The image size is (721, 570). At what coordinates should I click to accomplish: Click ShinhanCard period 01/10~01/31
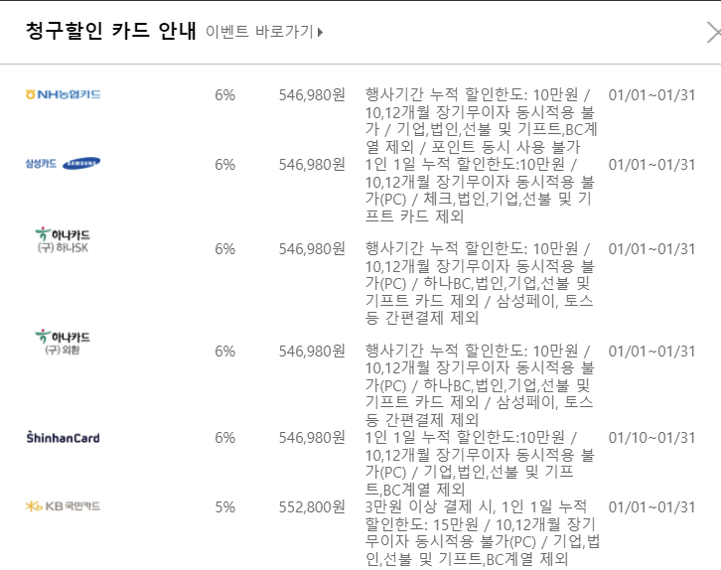[x=651, y=438]
